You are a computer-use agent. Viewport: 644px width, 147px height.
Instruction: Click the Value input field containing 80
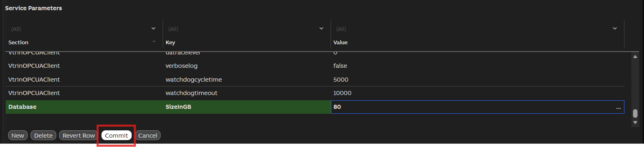(473, 107)
